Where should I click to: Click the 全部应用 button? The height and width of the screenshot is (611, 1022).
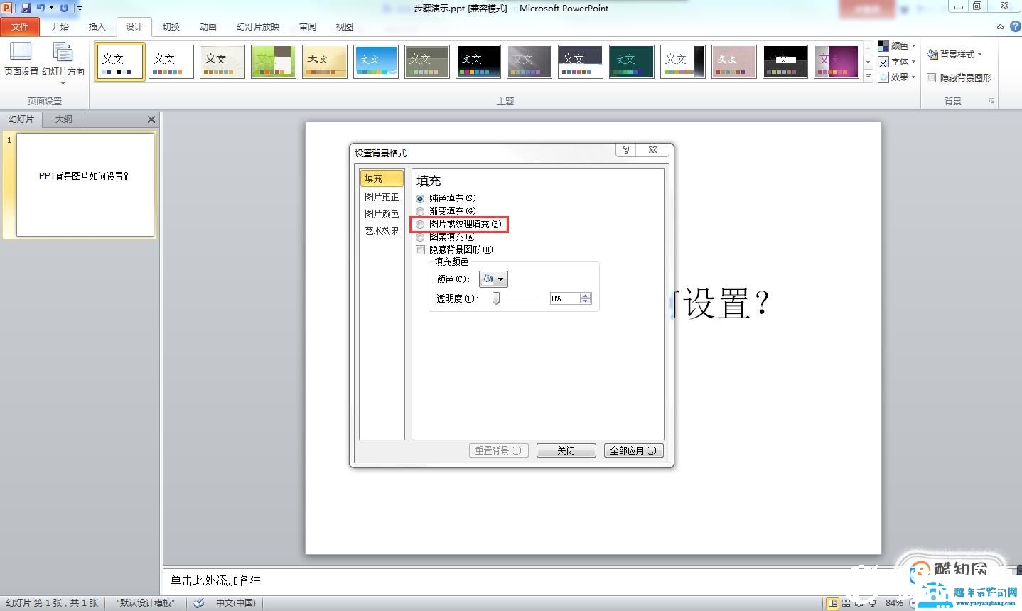(633, 450)
